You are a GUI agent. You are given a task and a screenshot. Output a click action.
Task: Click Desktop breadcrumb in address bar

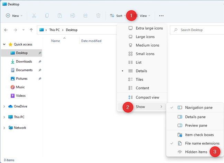(72, 30)
